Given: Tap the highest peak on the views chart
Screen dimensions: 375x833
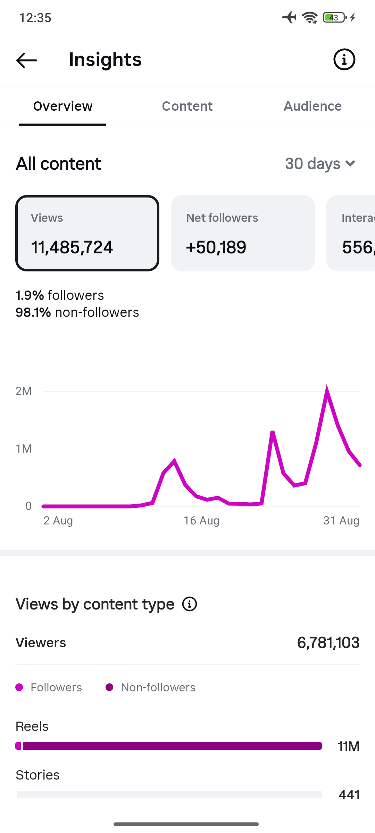Looking at the screenshot, I should [327, 386].
